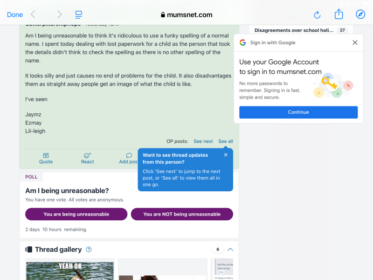Add a post via speech bubble icon

coord(129,158)
